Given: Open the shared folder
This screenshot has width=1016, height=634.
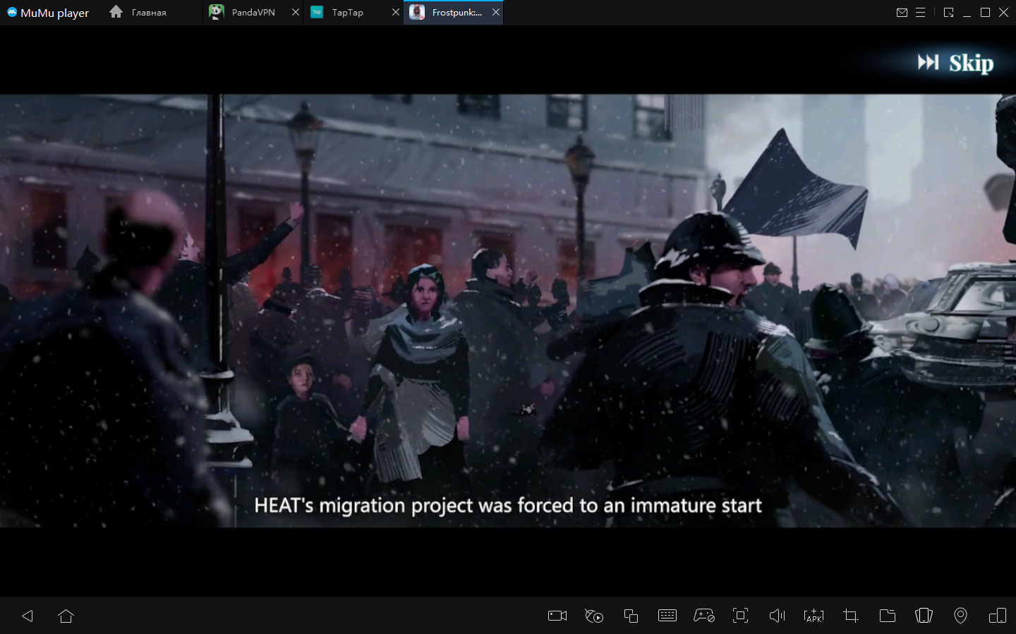Looking at the screenshot, I should point(888,616).
